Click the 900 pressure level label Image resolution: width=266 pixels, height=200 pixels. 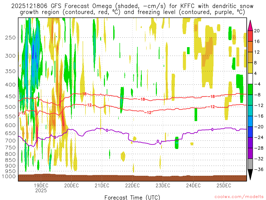[x=10, y=166]
